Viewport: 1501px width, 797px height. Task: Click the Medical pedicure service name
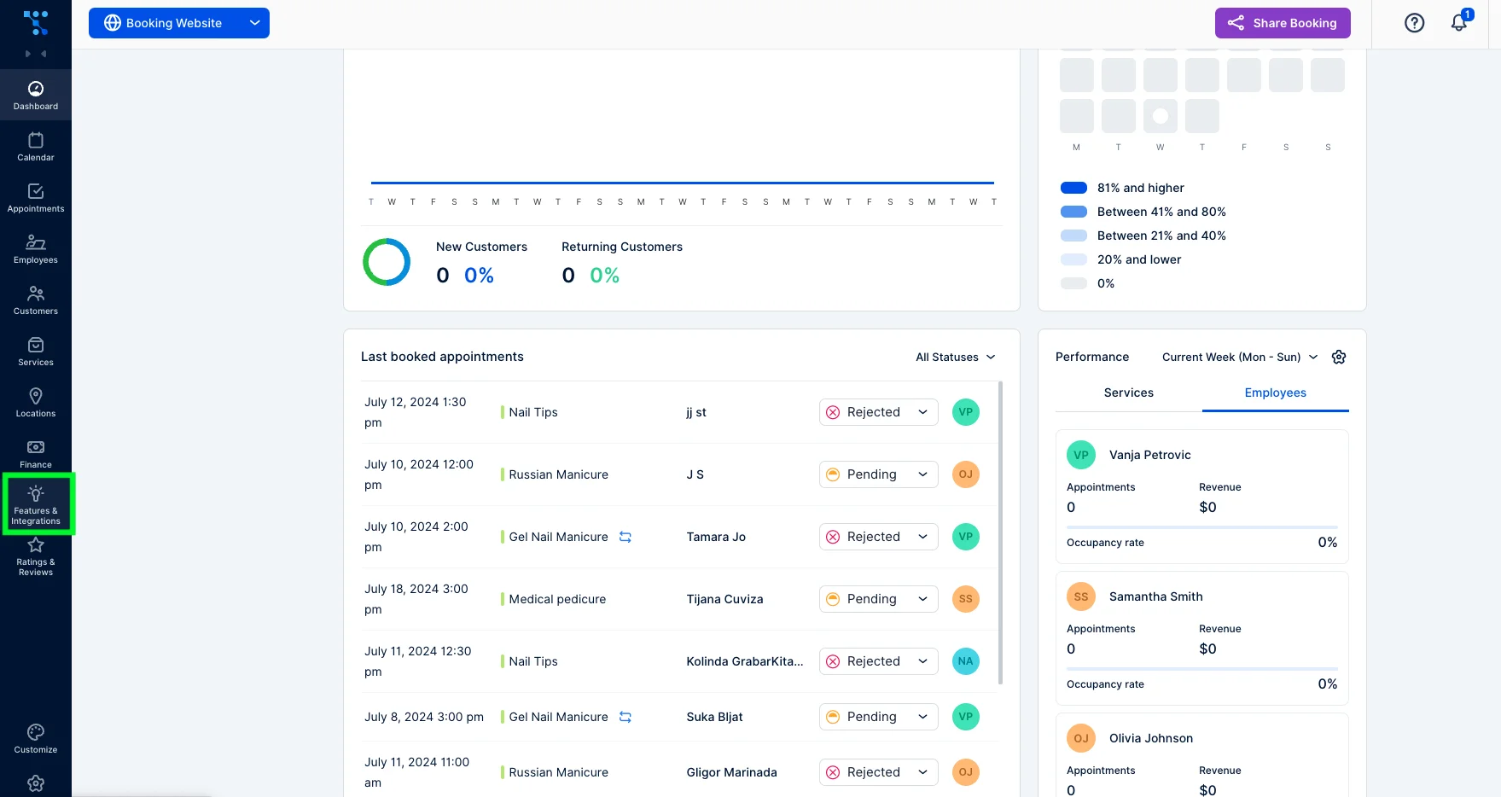click(557, 599)
